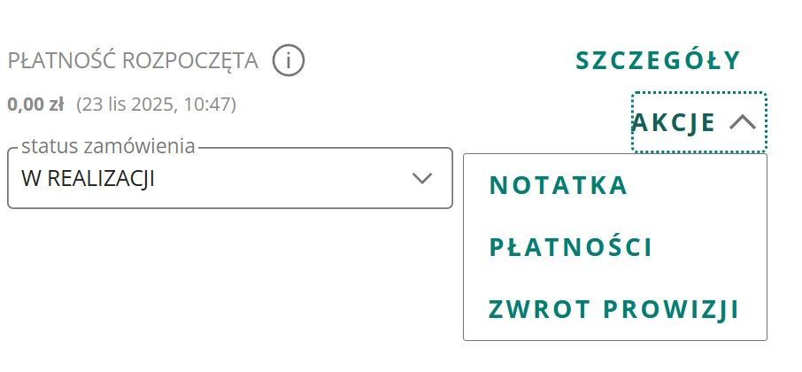
Task: Open the SZCZEGÓŁY link
Action: click(x=658, y=60)
